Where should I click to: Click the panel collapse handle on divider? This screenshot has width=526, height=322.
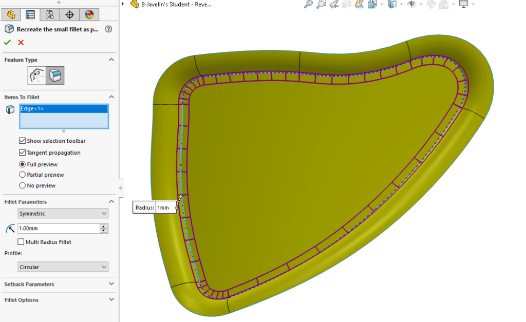[x=121, y=188]
